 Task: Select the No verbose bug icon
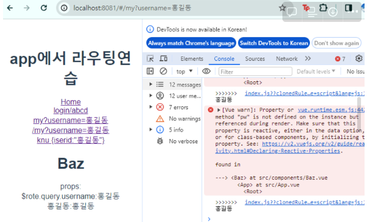160,141
